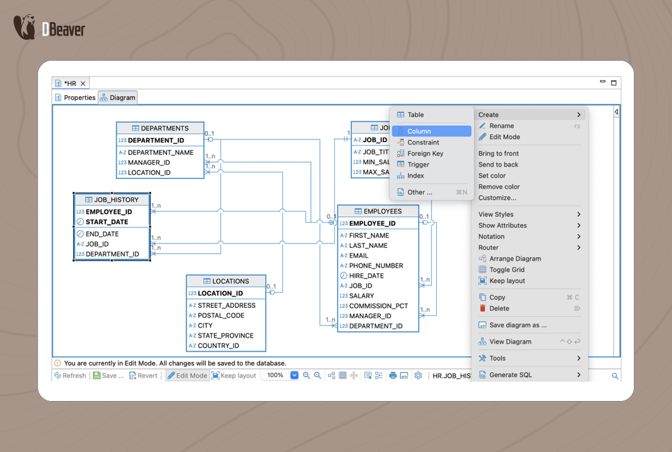Image resolution: width=672 pixels, height=452 pixels.
Task: Click the Refresh toolbar button
Action: (x=70, y=376)
